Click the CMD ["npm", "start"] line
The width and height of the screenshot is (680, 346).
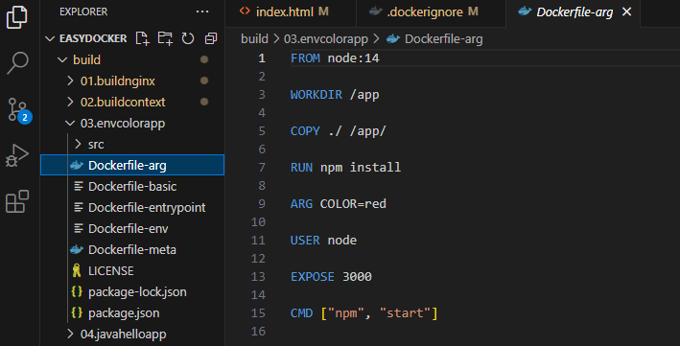(x=364, y=313)
